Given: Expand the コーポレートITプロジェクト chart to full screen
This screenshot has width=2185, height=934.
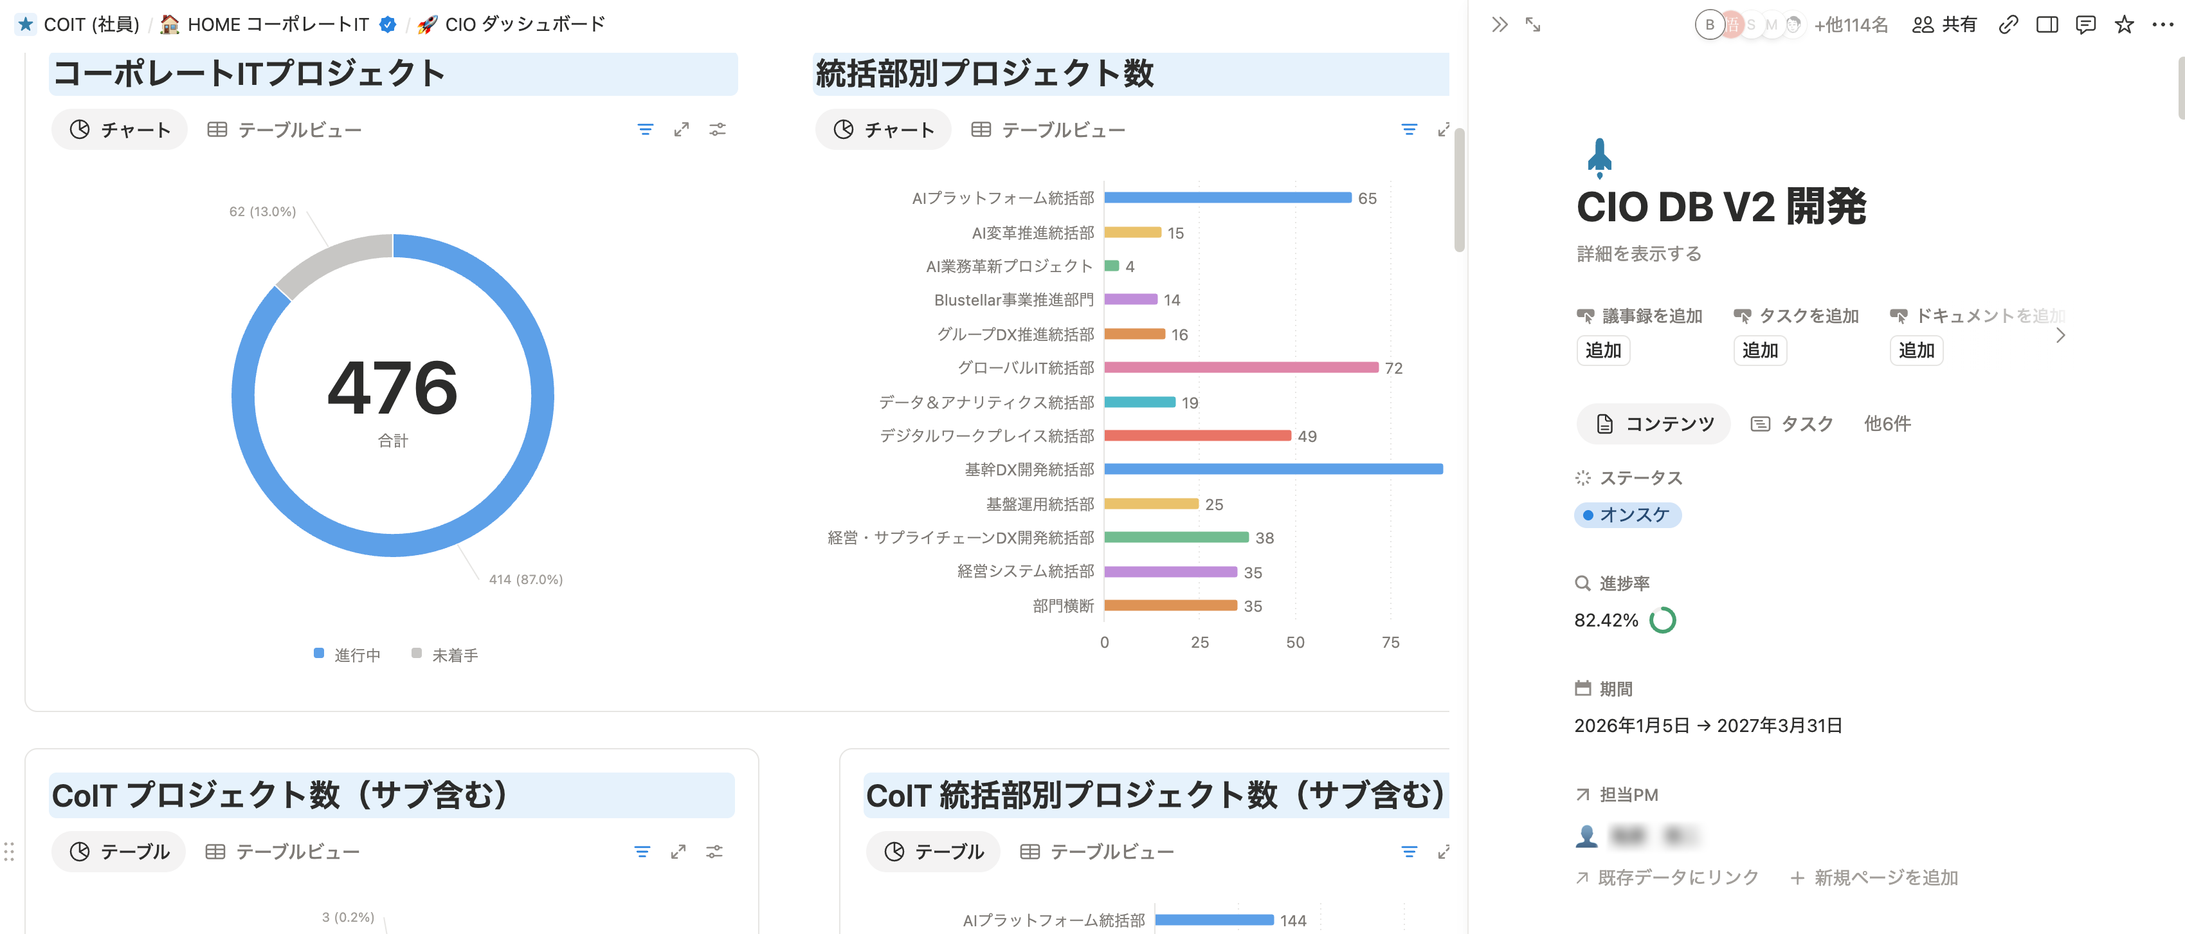Looking at the screenshot, I should [681, 130].
